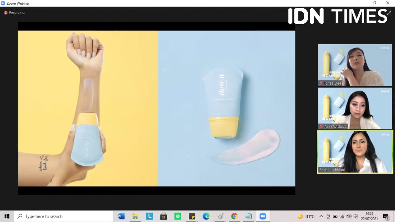395x222 pixels.
Task: Open the clock showing 14:25 22/07/2021
Action: 369,216
